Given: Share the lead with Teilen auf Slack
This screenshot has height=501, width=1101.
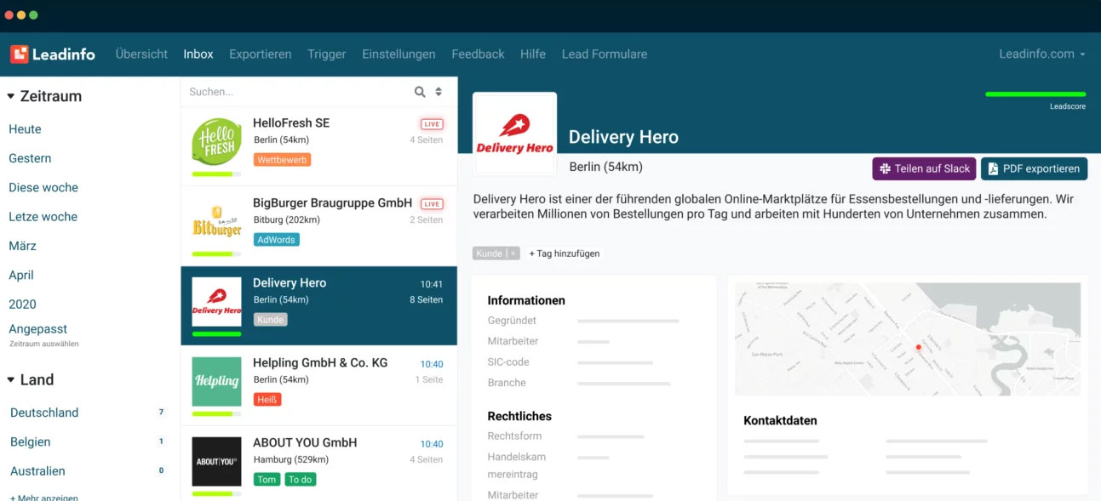Looking at the screenshot, I should (x=924, y=168).
